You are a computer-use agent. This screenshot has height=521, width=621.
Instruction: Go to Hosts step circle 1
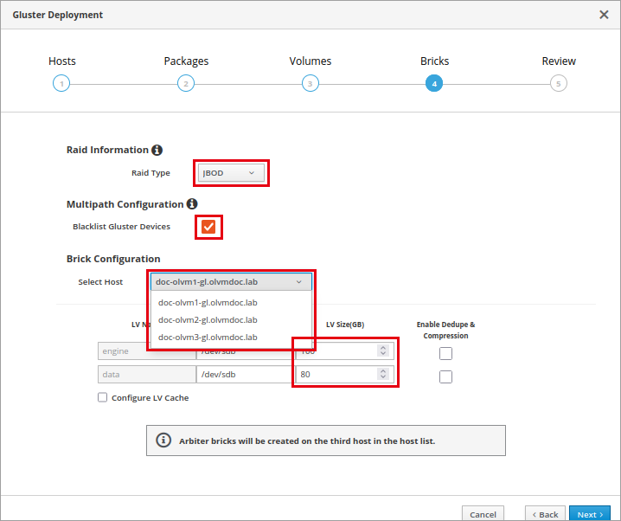[61, 84]
